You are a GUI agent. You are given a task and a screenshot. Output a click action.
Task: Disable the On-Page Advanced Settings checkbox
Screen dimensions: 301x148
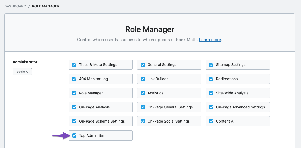tap(211, 107)
